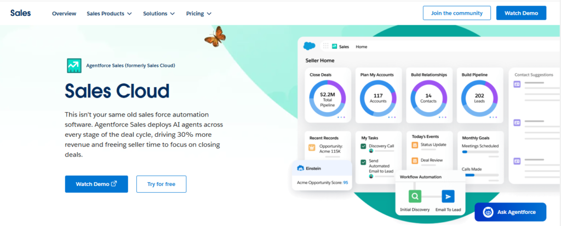Click the external link icon on Watch Demo
The image size is (561, 226).
pos(114,184)
